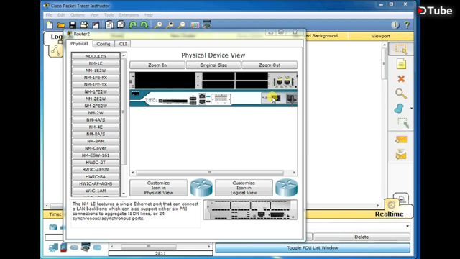The width and height of the screenshot is (460, 259).
Task: Click the Undo green arrow icon
Action: [x=132, y=25]
